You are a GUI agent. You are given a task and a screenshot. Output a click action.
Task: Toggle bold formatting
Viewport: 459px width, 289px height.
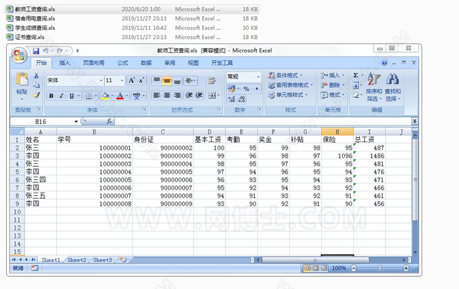coord(51,96)
